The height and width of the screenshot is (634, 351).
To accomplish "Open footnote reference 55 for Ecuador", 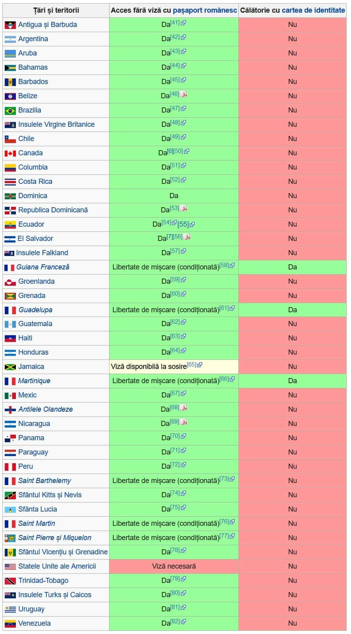I will (183, 225).
